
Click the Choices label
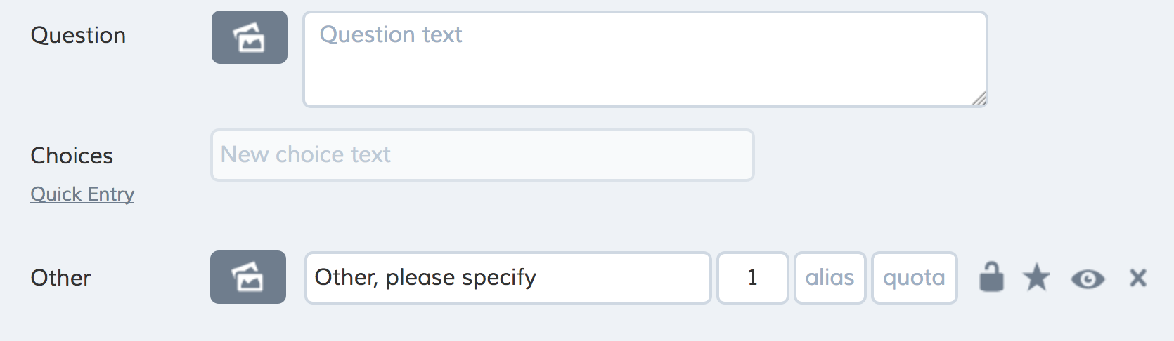72,156
